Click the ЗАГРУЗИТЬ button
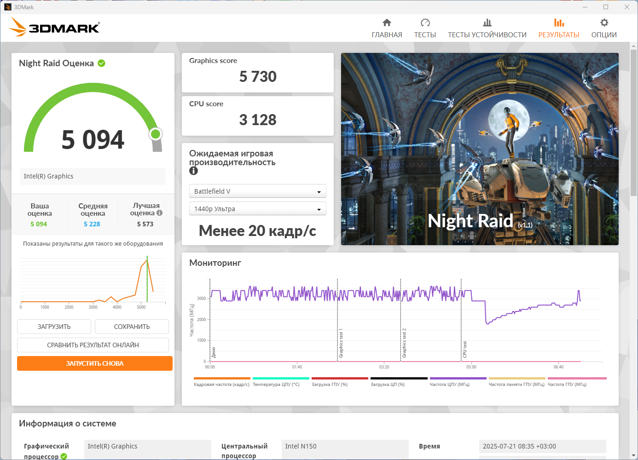This screenshot has height=460, width=638. point(54,327)
